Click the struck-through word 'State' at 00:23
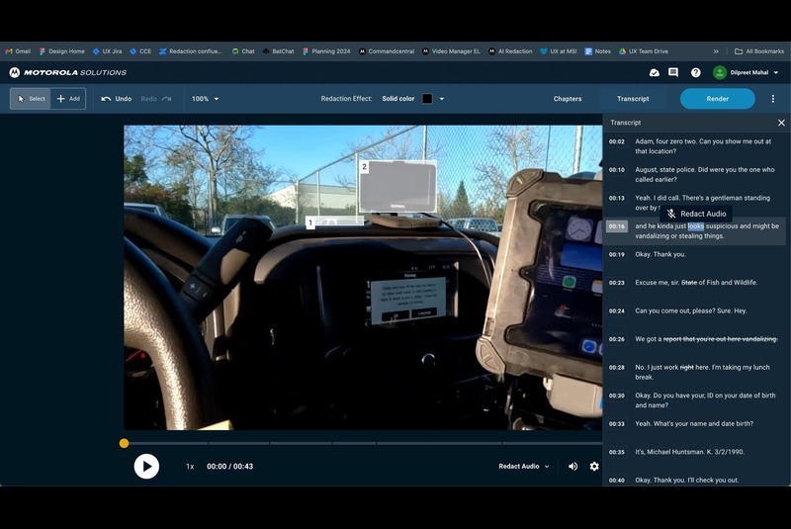 pos(689,283)
